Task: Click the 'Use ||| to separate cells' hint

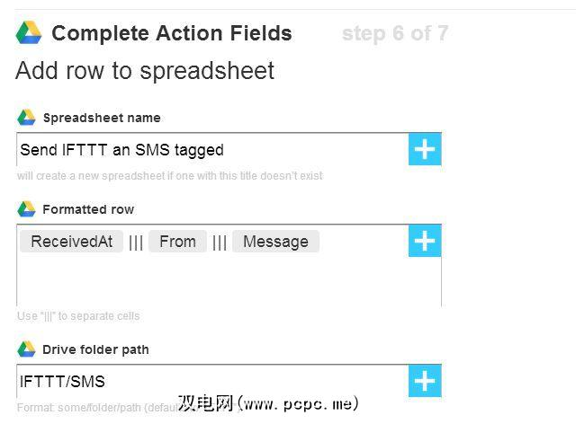Action: [x=78, y=316]
